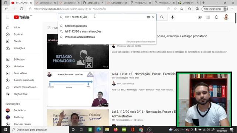Open browser favorites star icon
The width and height of the screenshot is (237, 133).
190,9
